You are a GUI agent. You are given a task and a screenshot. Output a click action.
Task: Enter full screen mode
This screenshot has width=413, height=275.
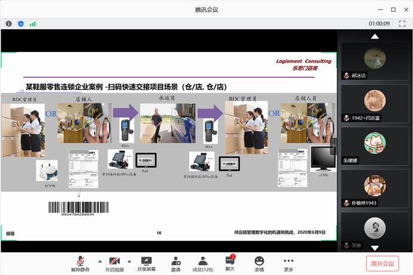(402, 24)
